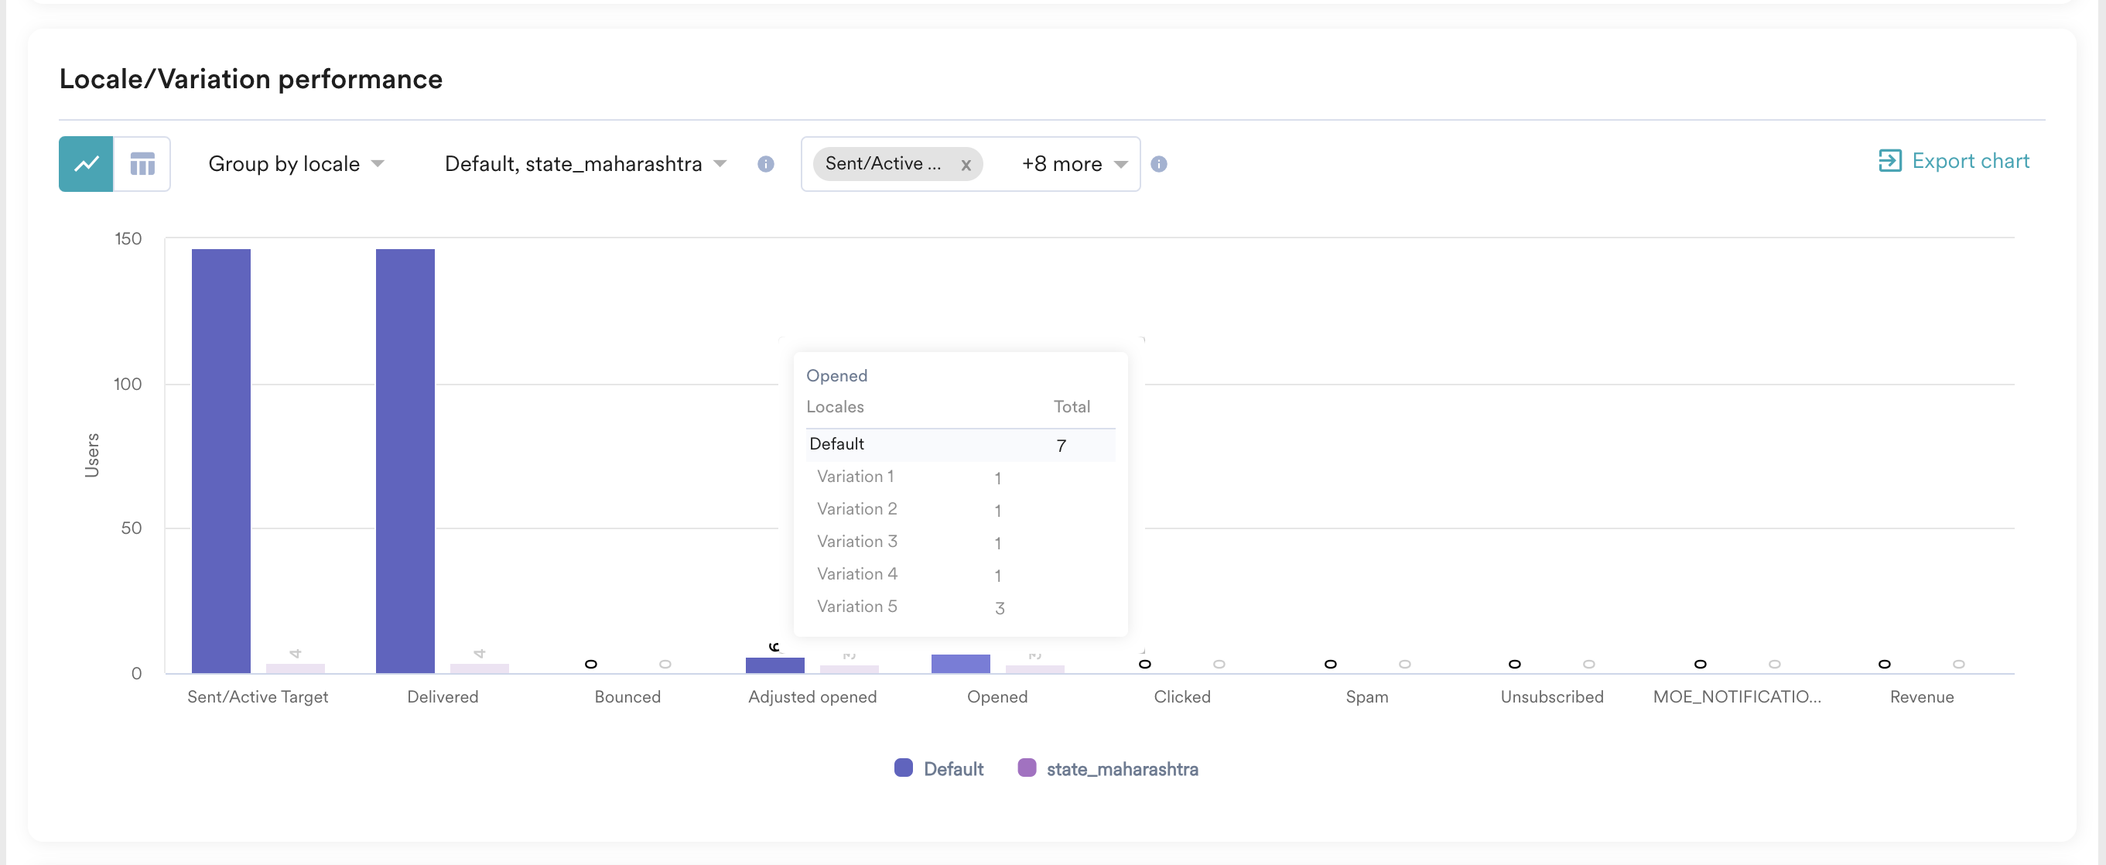Switch to chart view icon
The height and width of the screenshot is (865, 2106).
tap(86, 163)
